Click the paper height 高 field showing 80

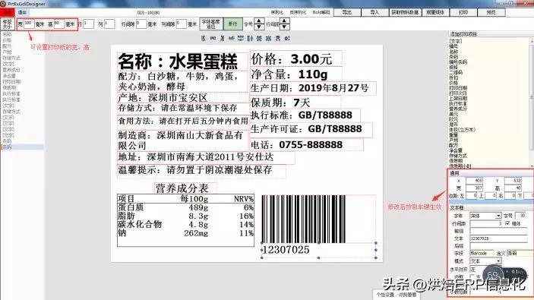point(59,24)
